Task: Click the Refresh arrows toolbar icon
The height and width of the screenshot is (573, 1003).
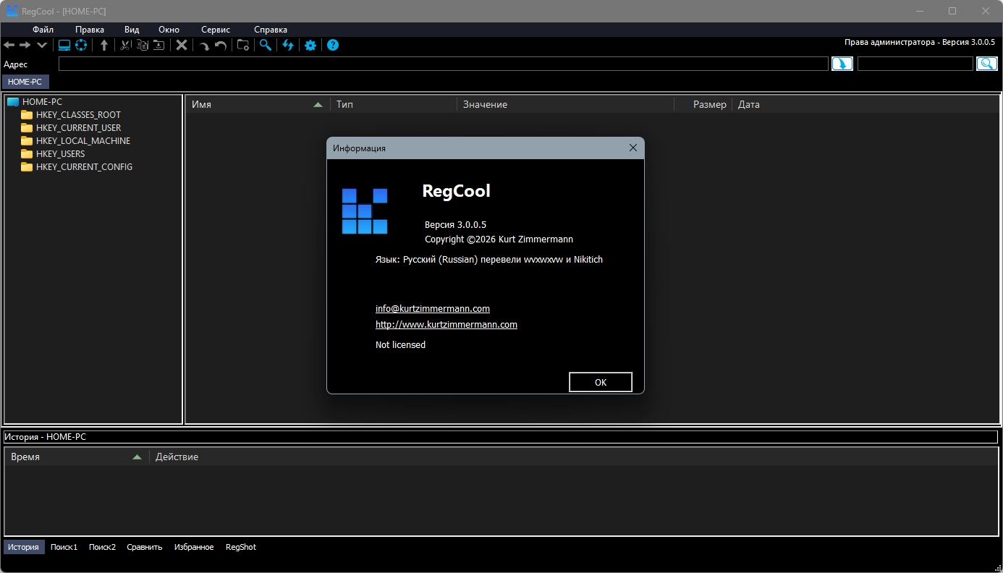Action: tap(288, 45)
